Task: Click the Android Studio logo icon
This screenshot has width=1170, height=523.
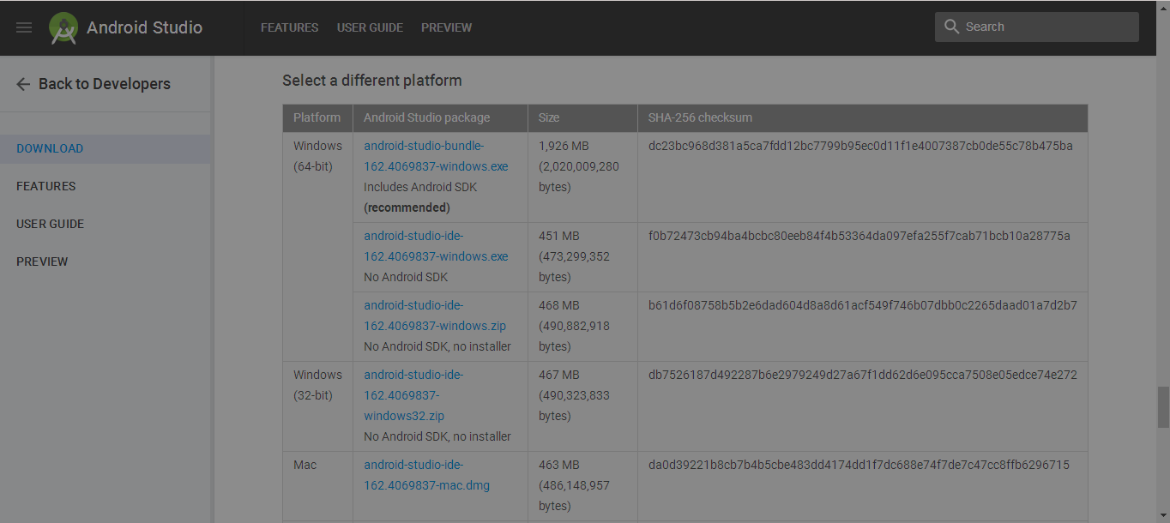Action: (x=63, y=28)
